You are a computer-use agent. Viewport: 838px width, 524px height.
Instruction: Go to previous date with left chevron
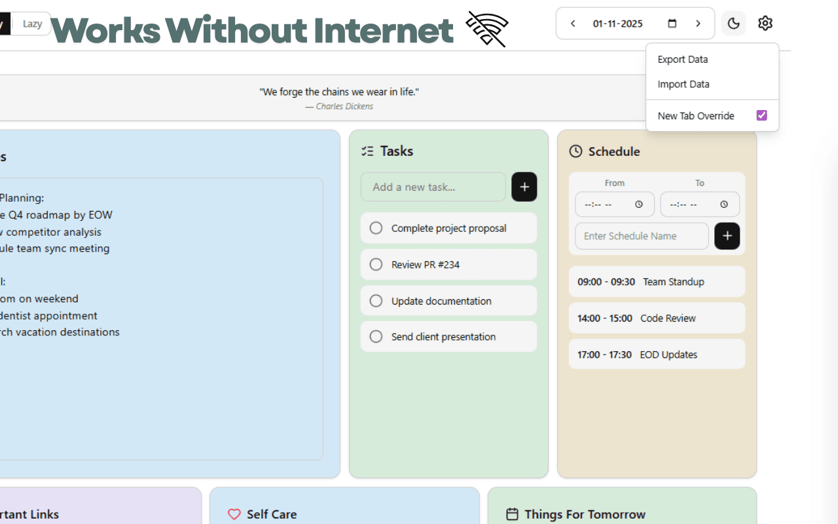tap(573, 24)
